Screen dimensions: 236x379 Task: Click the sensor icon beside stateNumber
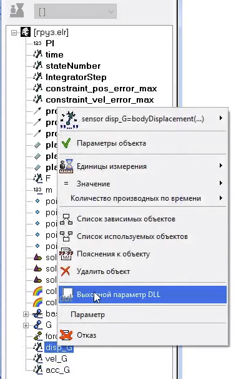[37, 66]
